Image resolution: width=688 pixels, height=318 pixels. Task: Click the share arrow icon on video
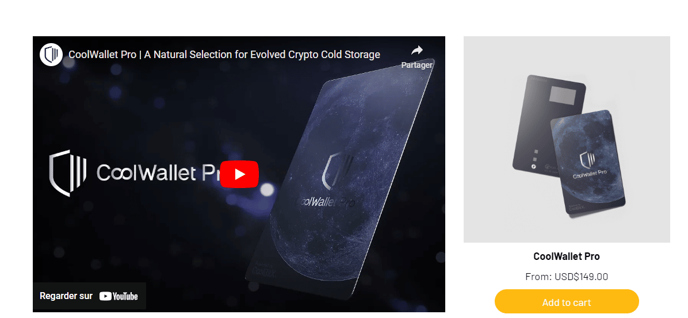(417, 51)
